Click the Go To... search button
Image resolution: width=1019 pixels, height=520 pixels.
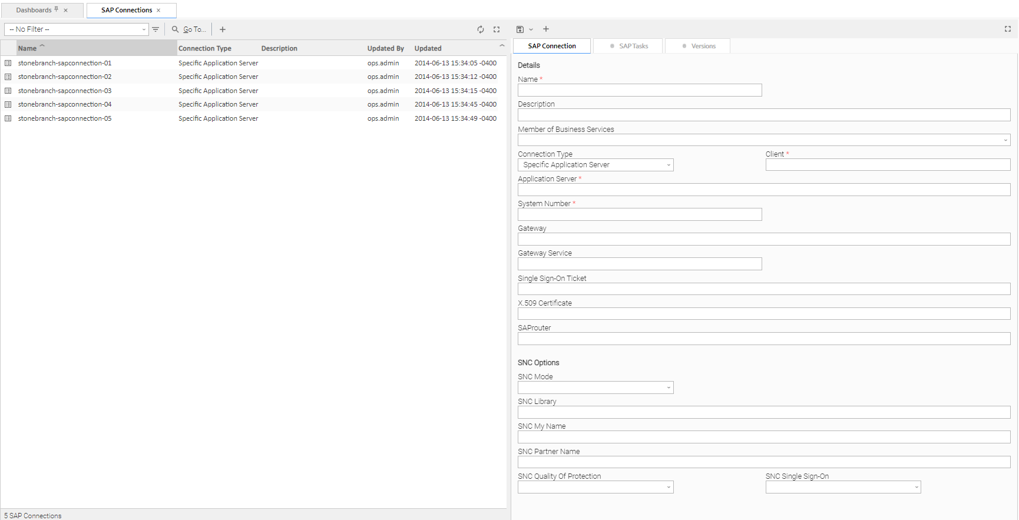tap(189, 29)
